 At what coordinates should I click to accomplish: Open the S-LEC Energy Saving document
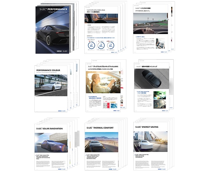click(150, 146)
